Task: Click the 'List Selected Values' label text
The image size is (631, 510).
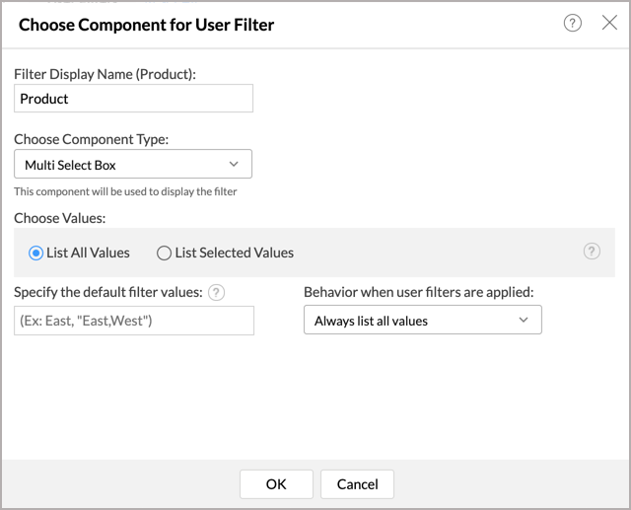Action: (x=235, y=253)
